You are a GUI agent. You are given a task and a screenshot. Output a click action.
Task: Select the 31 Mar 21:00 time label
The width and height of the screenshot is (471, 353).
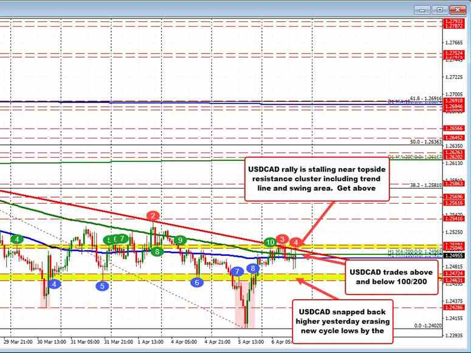(x=119, y=341)
